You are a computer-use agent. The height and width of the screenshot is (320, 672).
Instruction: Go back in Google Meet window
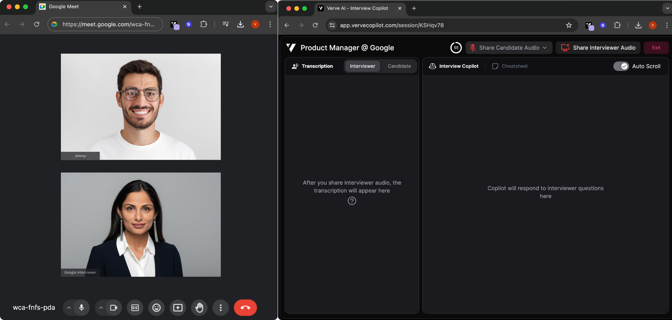click(x=7, y=24)
